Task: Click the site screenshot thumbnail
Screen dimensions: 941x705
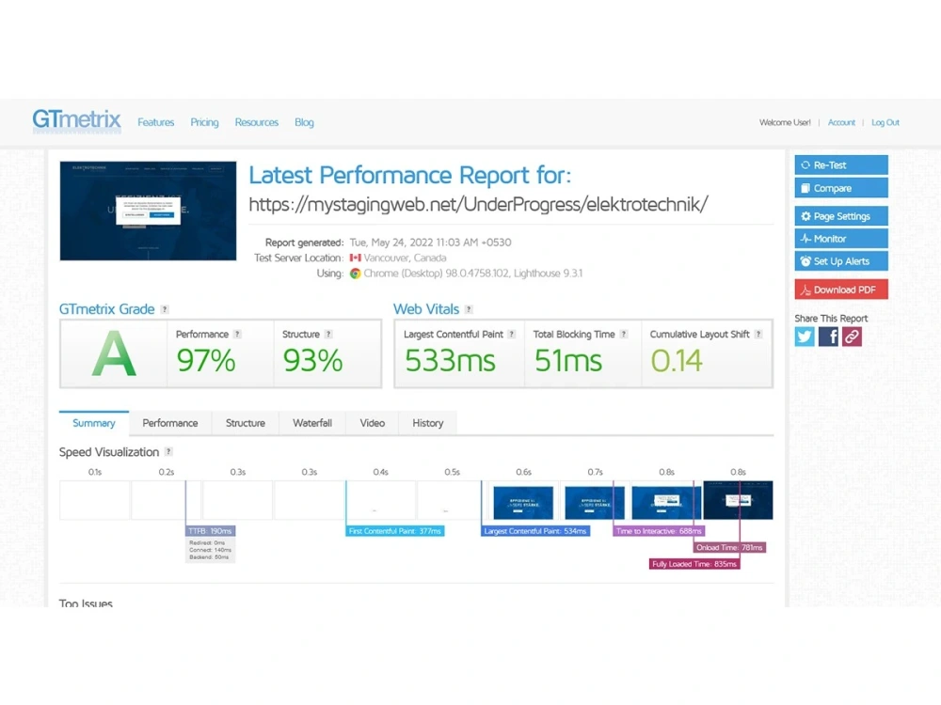Action: coord(149,211)
